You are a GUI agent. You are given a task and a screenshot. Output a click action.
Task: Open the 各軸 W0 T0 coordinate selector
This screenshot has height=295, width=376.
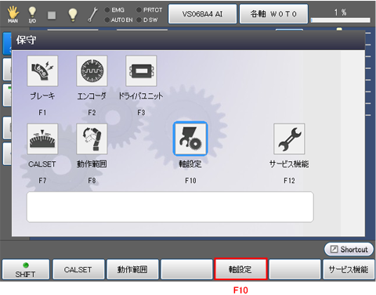point(273,14)
